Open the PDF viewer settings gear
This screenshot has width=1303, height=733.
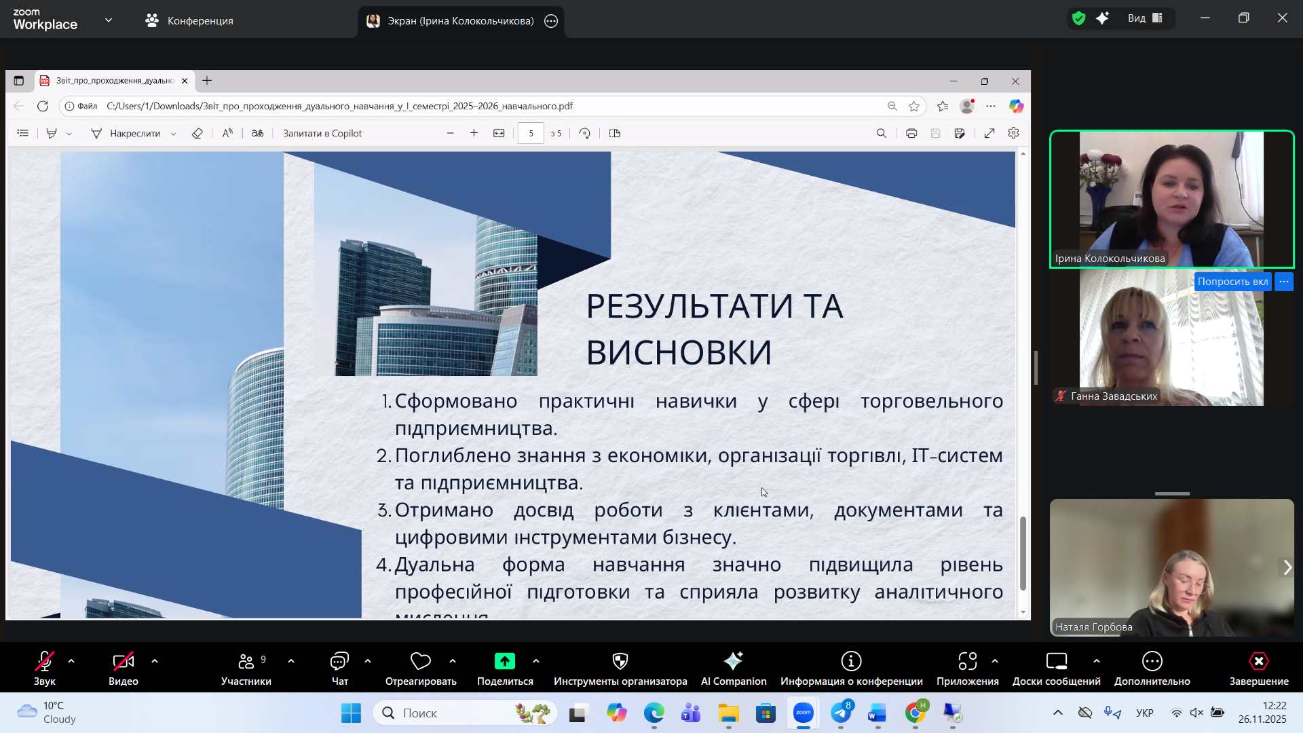[1013, 133]
